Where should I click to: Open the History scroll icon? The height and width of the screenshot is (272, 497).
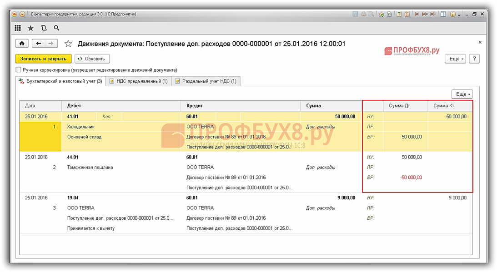(x=44, y=28)
